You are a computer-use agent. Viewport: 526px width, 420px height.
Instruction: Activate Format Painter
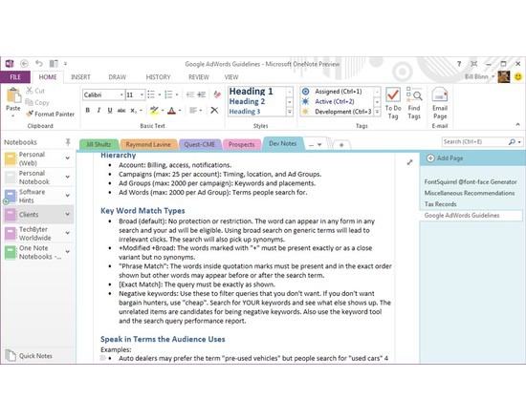click(51, 114)
